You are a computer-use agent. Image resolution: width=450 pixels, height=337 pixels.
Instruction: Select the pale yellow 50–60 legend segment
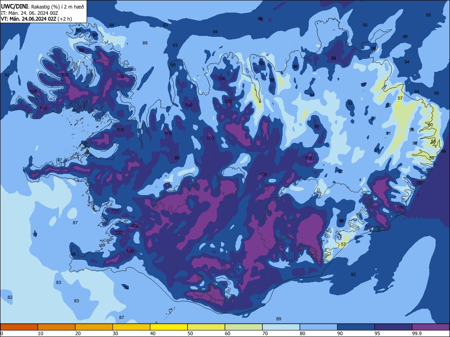(206, 327)
